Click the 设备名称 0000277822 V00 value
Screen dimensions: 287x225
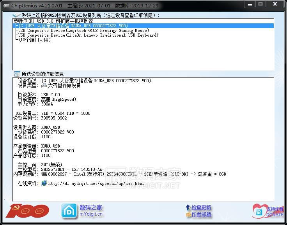57,132
